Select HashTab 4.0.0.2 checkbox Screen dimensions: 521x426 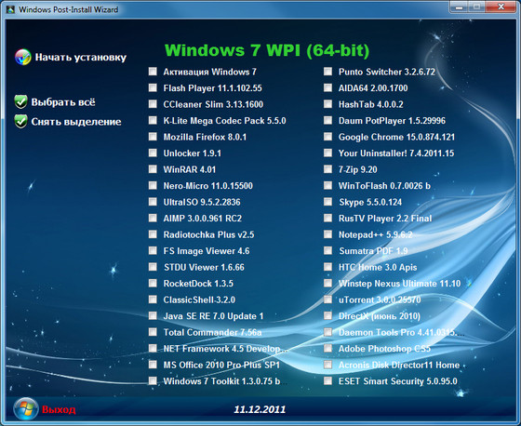tap(327, 104)
